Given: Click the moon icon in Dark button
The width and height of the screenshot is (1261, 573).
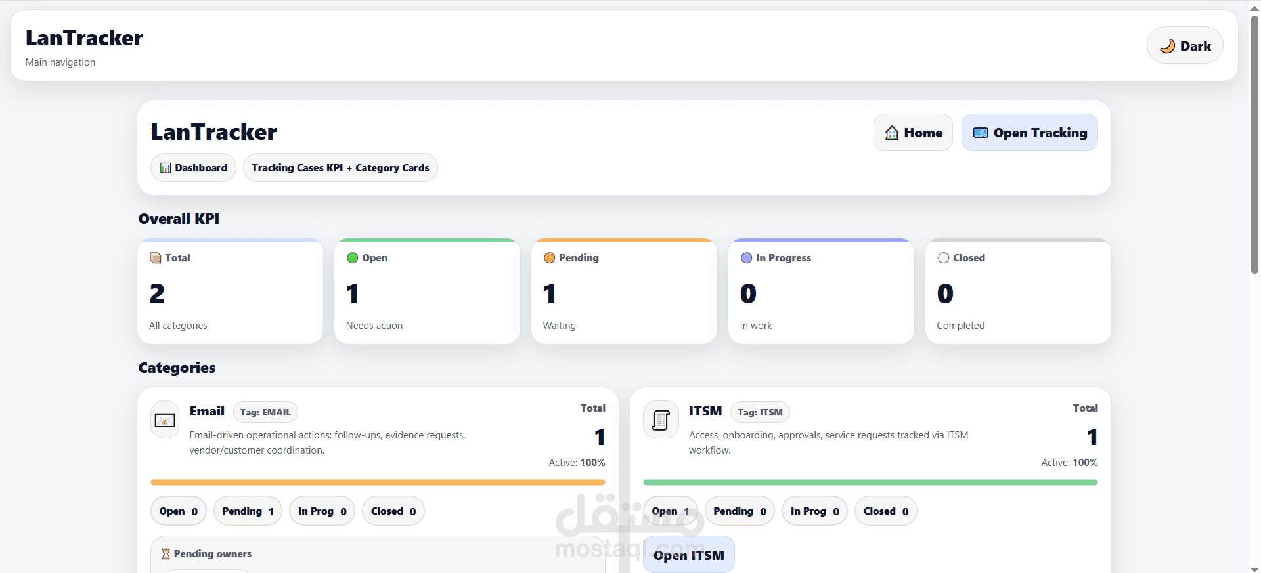Looking at the screenshot, I should (x=1167, y=46).
